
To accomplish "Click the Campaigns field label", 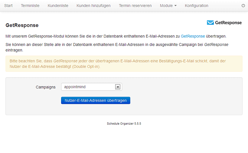I will coord(46,87).
